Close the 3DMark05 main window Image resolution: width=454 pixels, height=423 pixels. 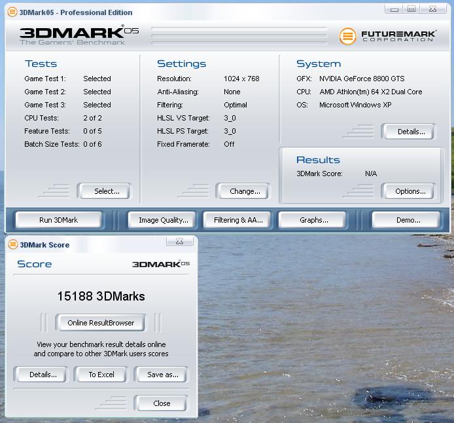coord(433,9)
